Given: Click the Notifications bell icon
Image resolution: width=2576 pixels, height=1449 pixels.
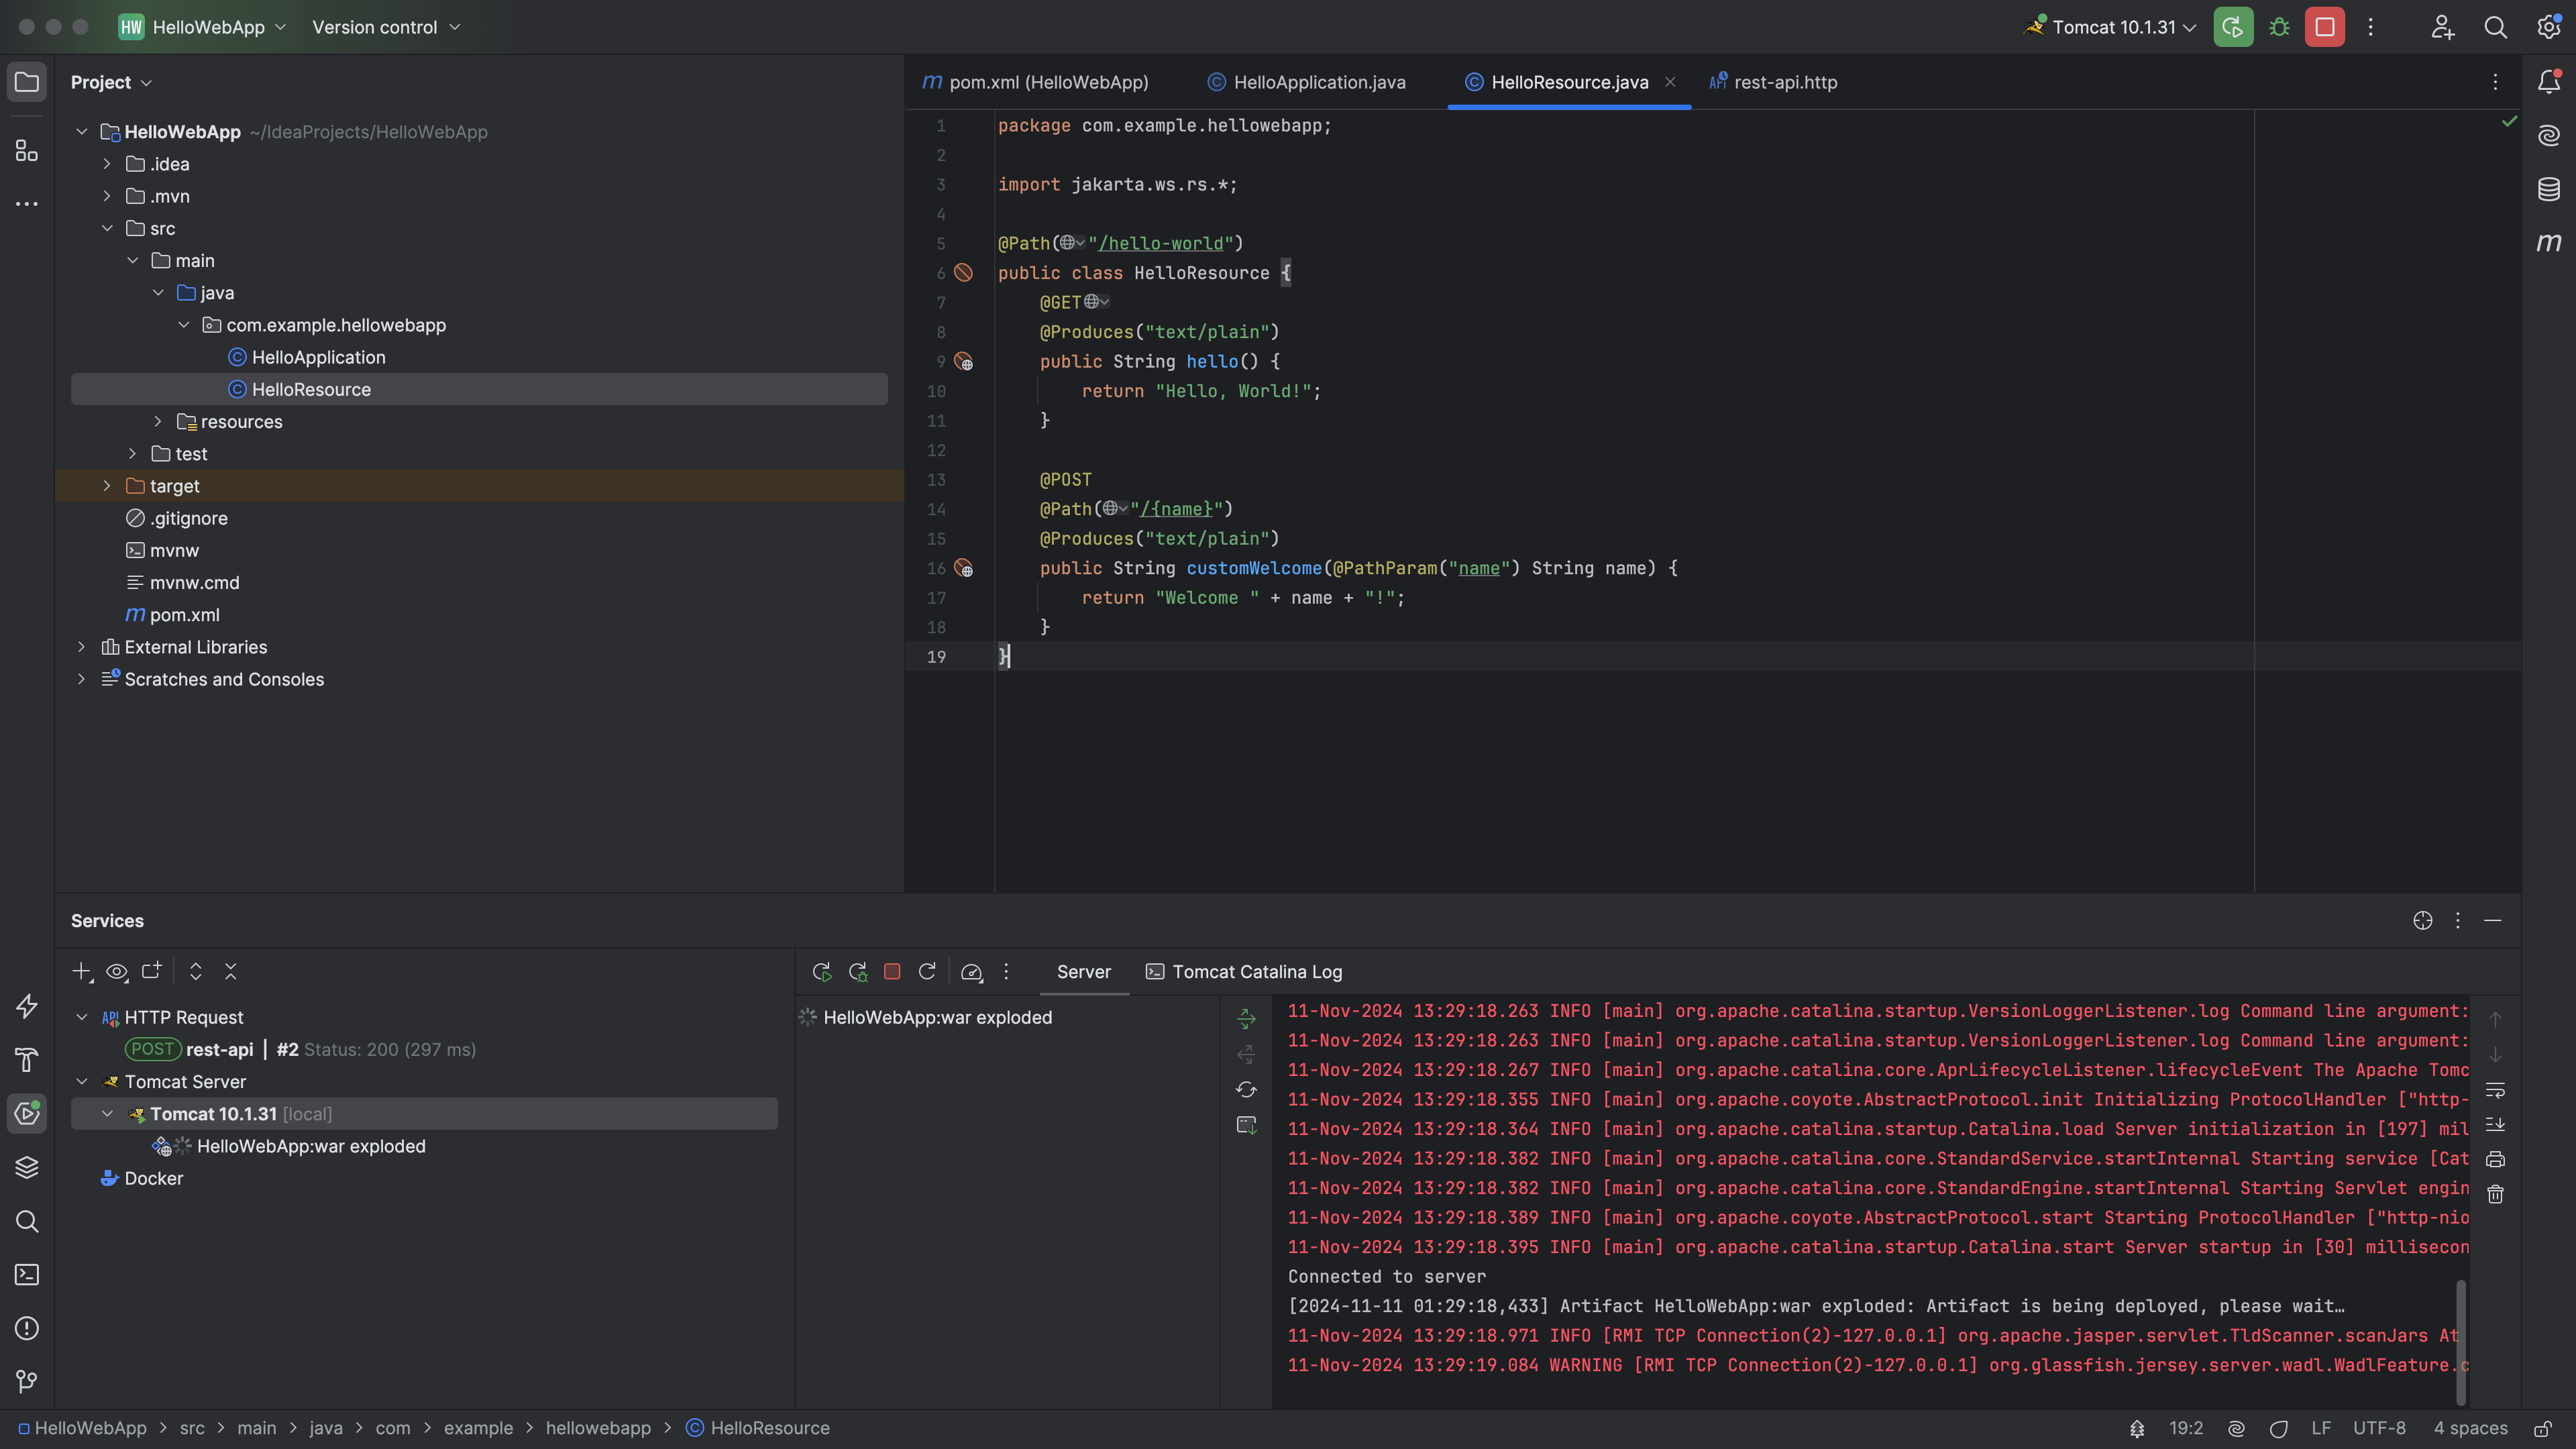Looking at the screenshot, I should (2549, 82).
